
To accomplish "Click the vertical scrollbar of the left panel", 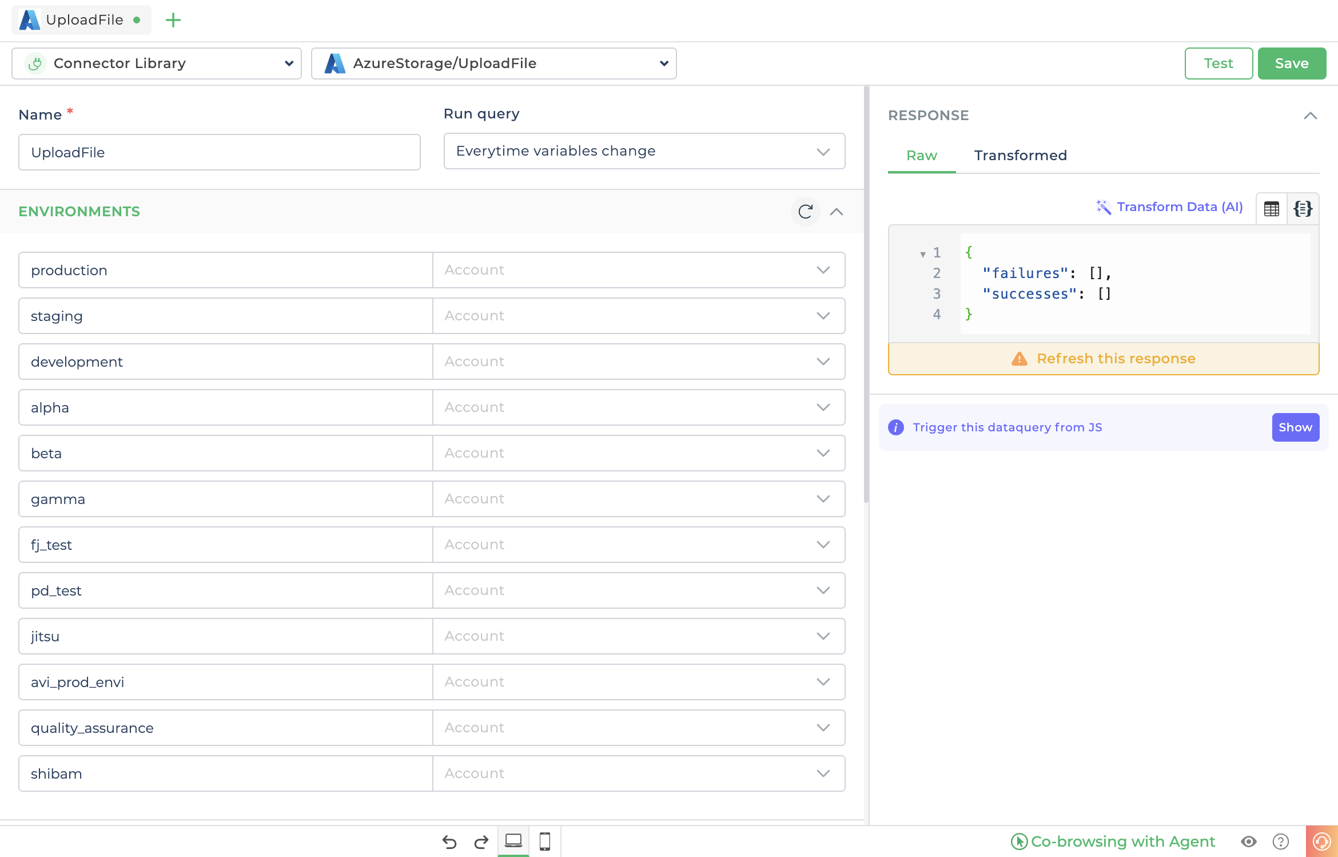I will tap(866, 295).
